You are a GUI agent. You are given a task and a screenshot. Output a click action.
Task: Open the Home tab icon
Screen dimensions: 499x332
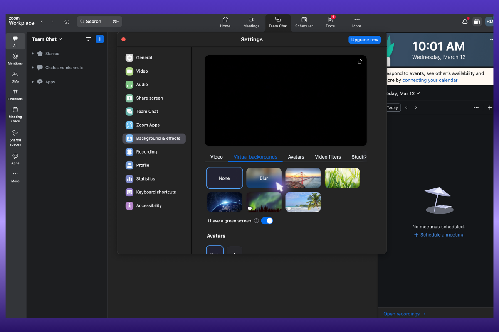click(225, 20)
